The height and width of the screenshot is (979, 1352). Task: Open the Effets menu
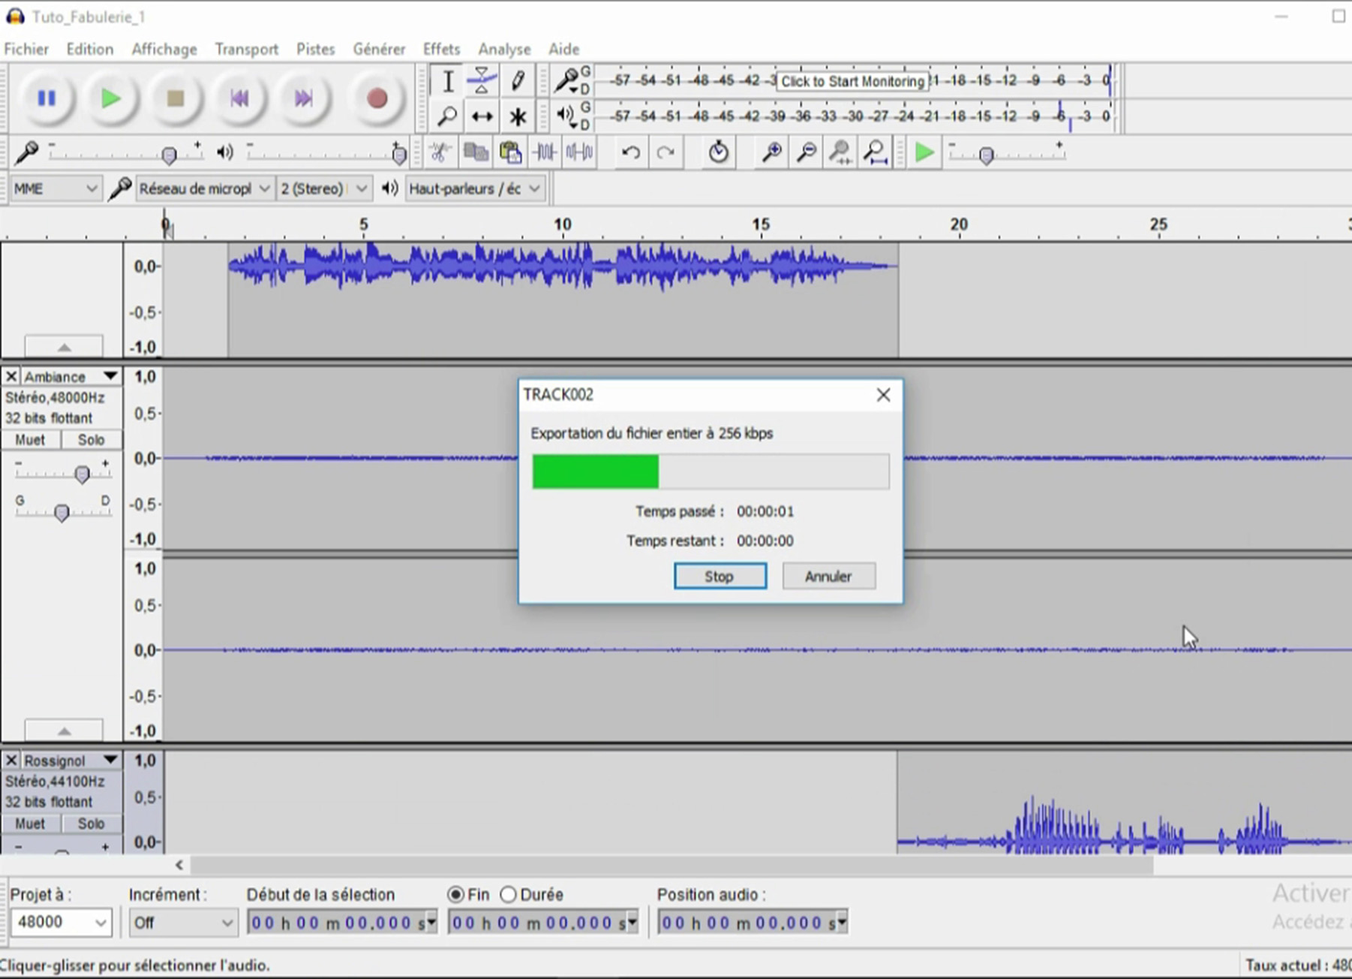(441, 49)
